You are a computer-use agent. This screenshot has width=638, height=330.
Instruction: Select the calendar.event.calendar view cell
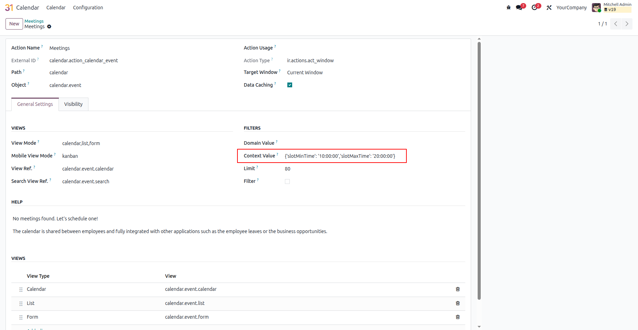tap(191, 289)
